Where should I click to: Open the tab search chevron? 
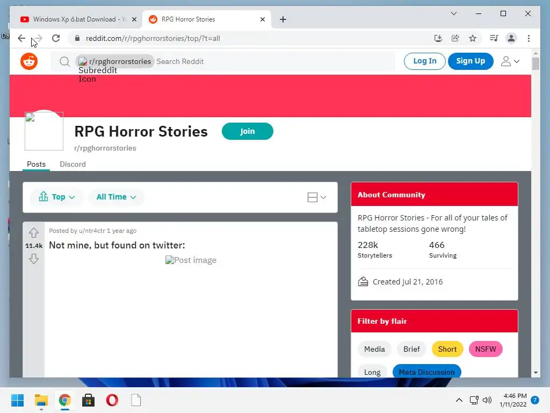click(x=453, y=13)
